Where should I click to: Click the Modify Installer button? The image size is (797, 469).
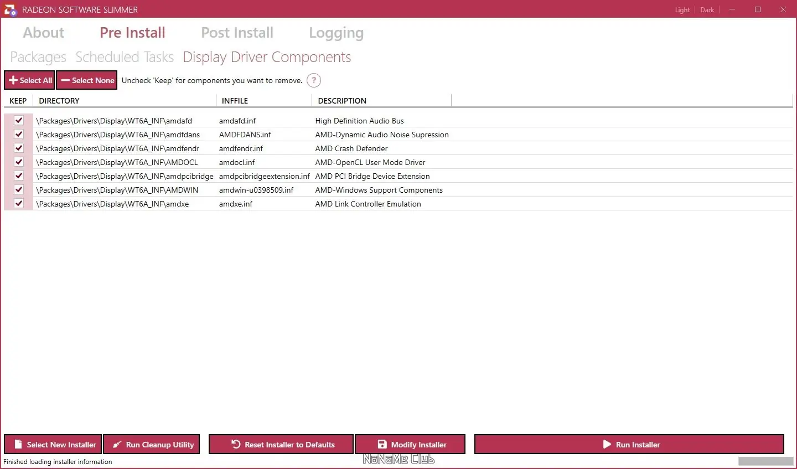click(x=410, y=445)
